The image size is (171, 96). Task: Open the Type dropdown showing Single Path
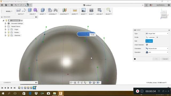click(x=157, y=34)
